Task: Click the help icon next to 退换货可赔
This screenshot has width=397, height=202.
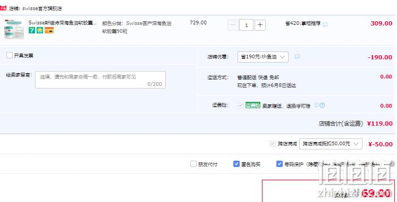Action: click(322, 106)
